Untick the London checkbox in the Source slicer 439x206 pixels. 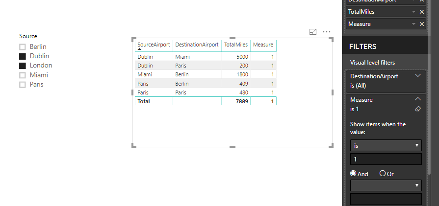pyautogui.click(x=23, y=66)
